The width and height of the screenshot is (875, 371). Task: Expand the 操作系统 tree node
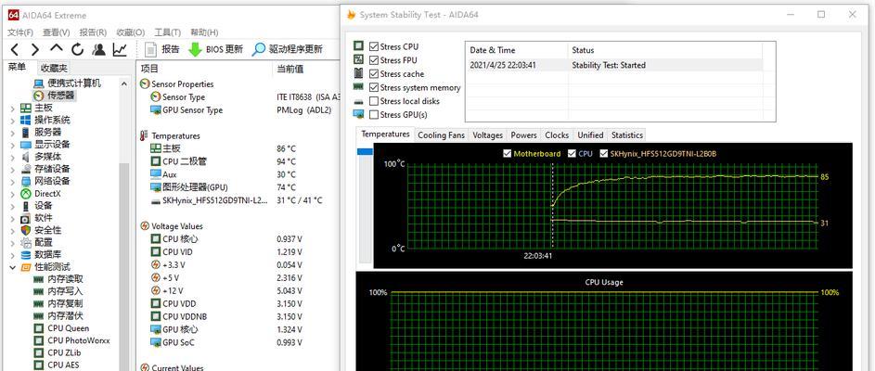12,121
